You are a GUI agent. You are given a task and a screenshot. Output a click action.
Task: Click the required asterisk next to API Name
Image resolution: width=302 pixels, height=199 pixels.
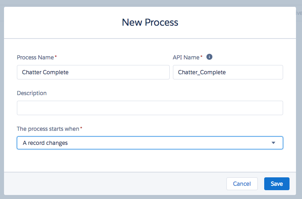[201, 57]
